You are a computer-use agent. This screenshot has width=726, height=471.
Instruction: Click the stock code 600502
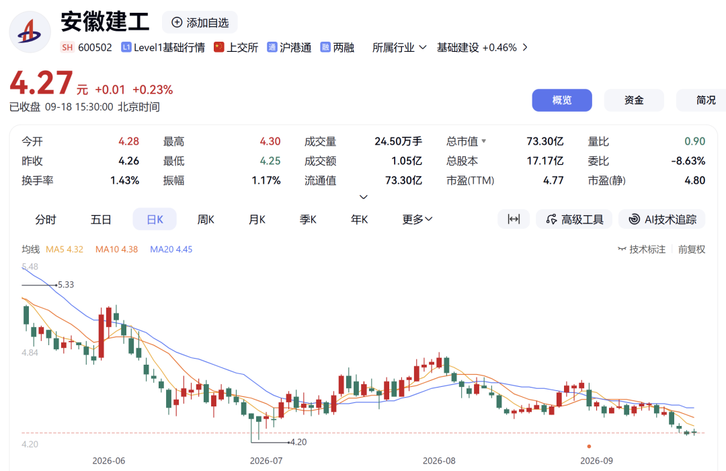point(95,47)
